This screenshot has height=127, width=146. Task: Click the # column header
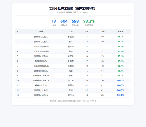click(x=18, y=32)
